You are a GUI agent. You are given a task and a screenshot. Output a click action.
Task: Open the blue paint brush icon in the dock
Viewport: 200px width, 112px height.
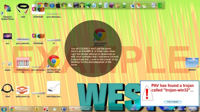133,6
